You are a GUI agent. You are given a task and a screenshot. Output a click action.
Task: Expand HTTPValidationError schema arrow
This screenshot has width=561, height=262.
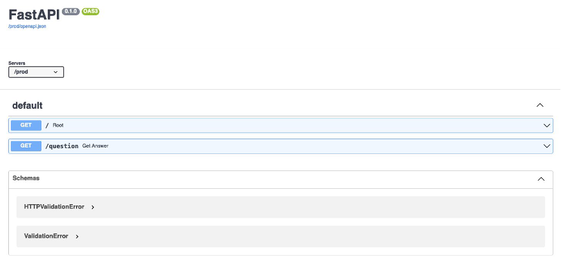(x=93, y=207)
